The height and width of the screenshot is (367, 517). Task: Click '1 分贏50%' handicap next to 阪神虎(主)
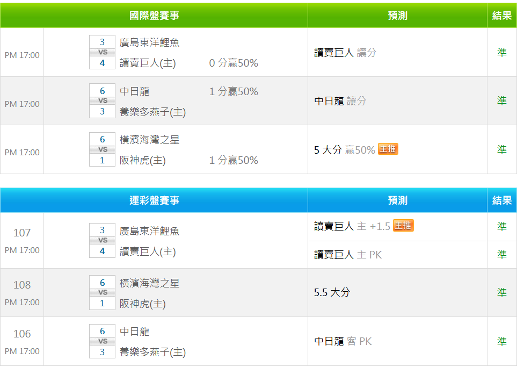pos(234,161)
